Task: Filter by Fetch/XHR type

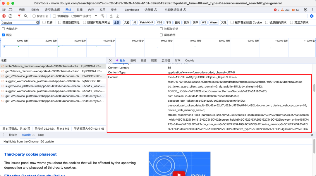Action: 147,22
